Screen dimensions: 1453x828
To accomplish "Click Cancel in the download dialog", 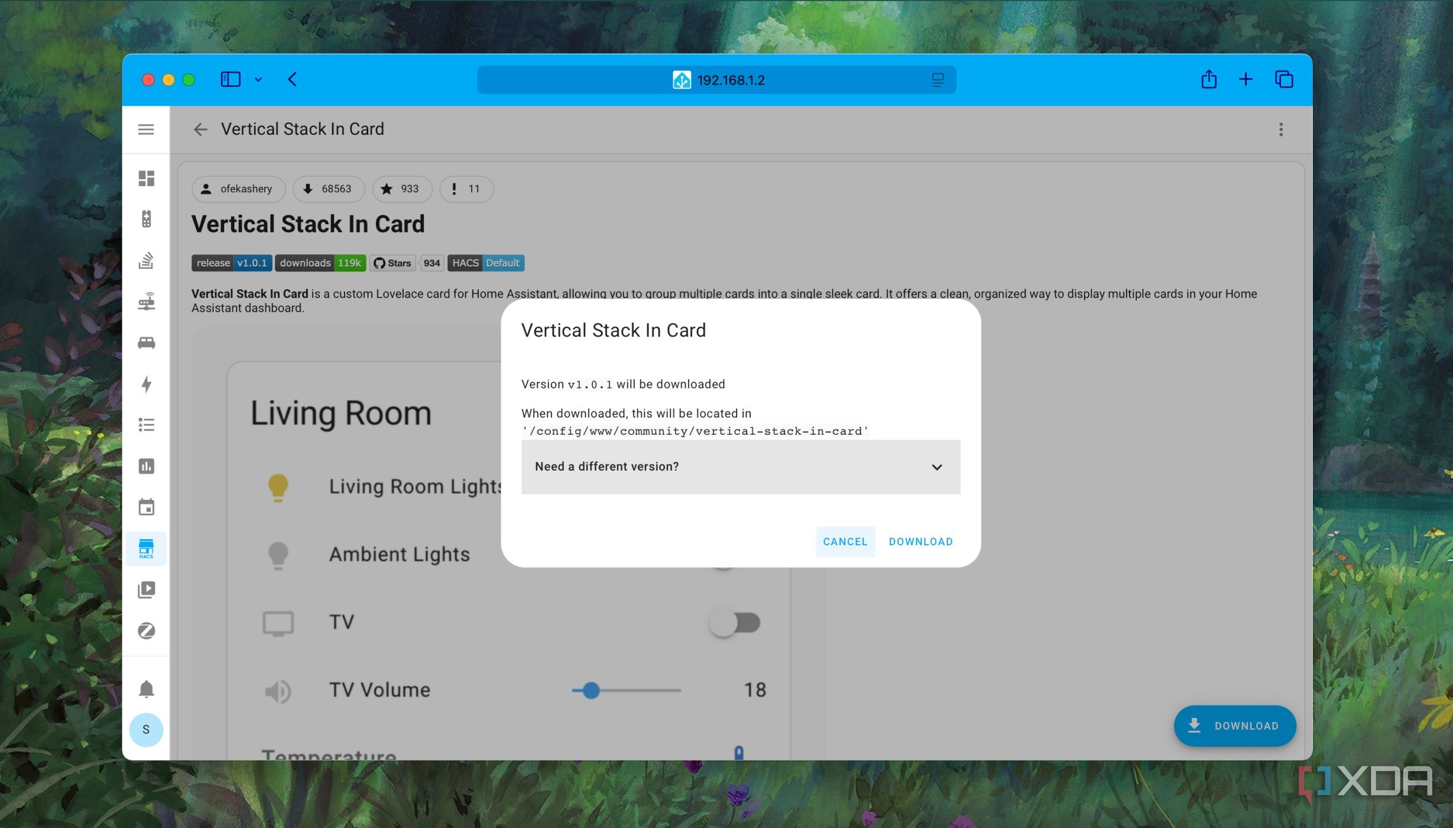I will [x=845, y=541].
